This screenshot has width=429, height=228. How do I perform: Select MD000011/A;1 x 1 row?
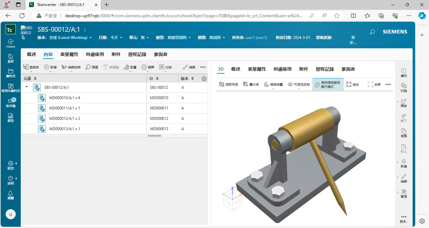114,108
